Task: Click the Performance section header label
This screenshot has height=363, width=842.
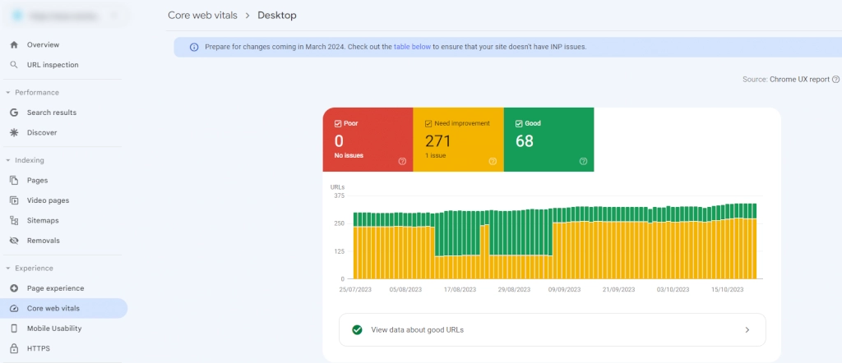Action: 37,93
